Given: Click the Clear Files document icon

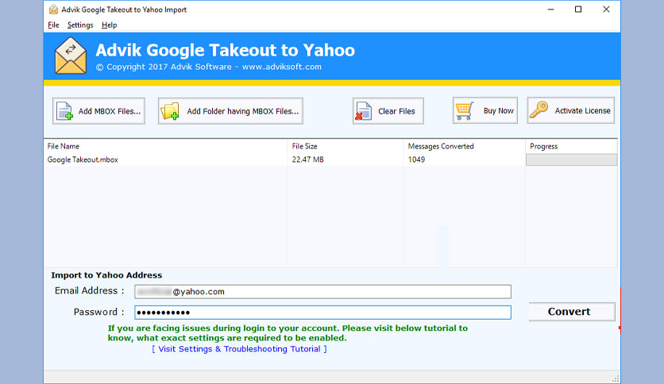Looking at the screenshot, I should point(363,111).
